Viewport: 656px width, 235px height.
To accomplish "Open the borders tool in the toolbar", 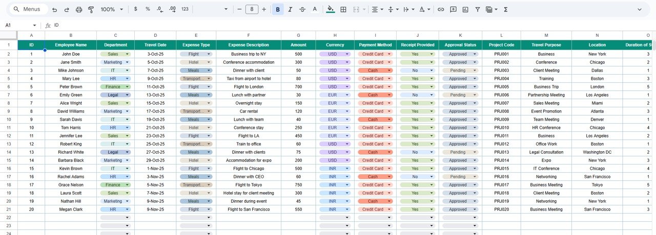I will coord(343,9).
